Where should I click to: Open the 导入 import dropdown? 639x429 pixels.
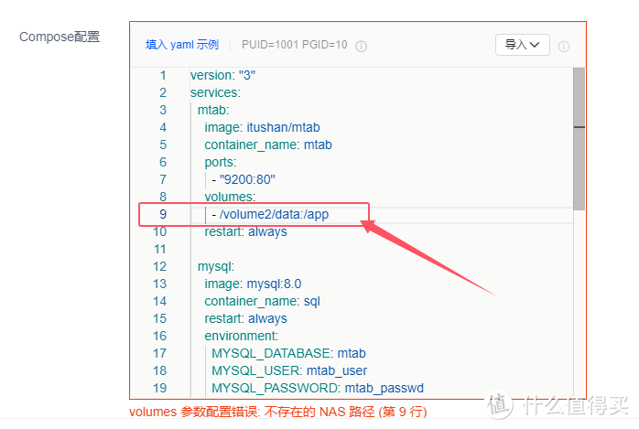(522, 45)
